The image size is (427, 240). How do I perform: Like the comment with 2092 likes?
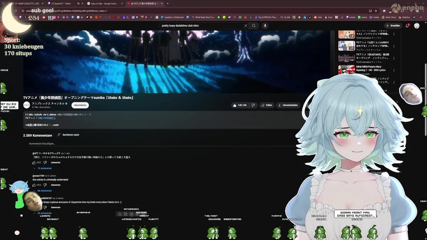tap(34, 163)
